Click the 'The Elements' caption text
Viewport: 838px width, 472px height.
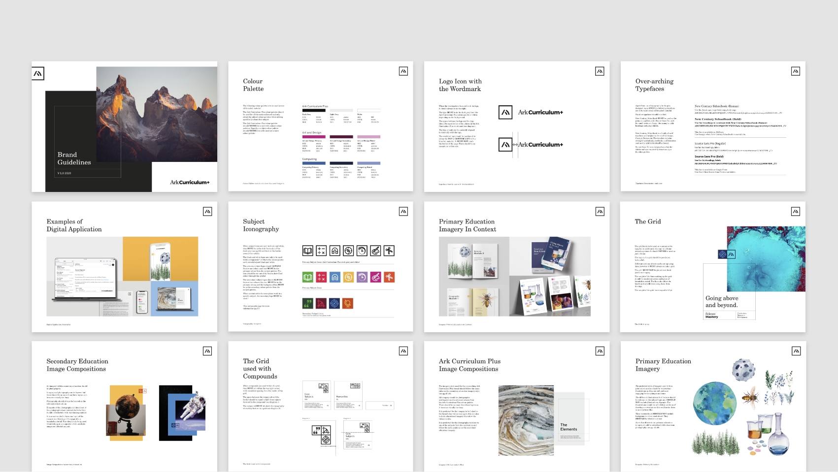pos(569,427)
